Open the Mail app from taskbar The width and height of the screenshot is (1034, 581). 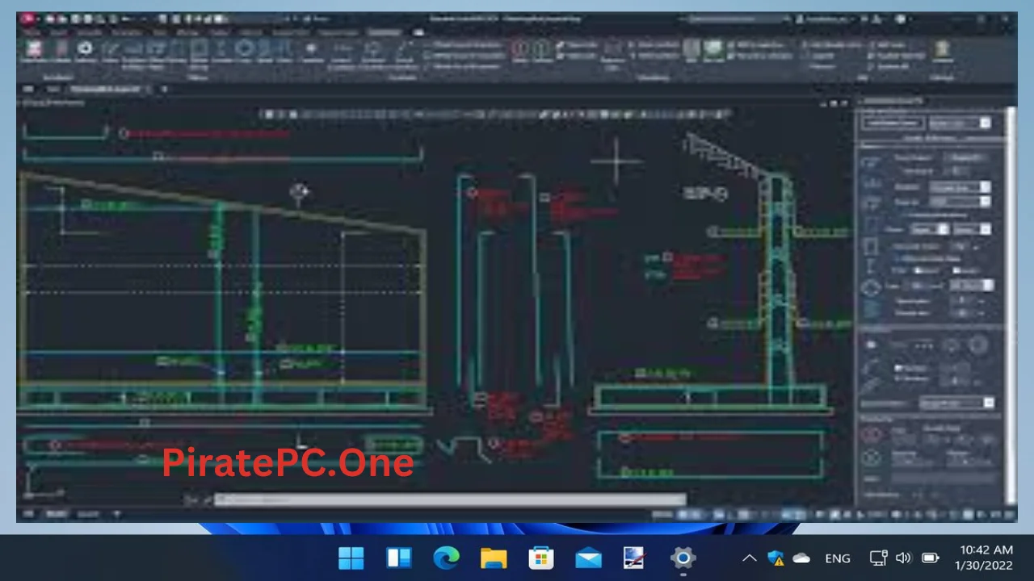pyautogui.click(x=588, y=558)
